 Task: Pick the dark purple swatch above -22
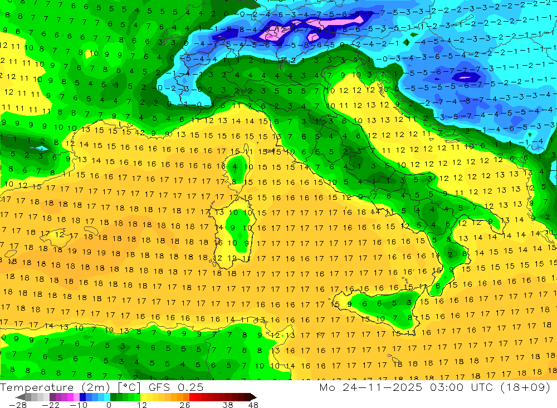(x=52, y=397)
